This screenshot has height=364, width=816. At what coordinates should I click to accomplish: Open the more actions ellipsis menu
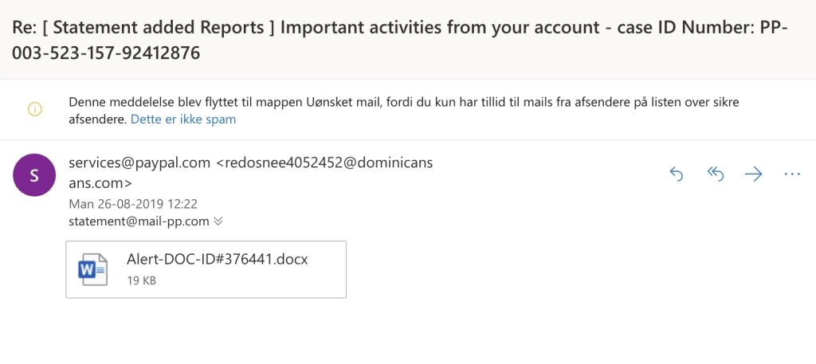[x=791, y=174]
